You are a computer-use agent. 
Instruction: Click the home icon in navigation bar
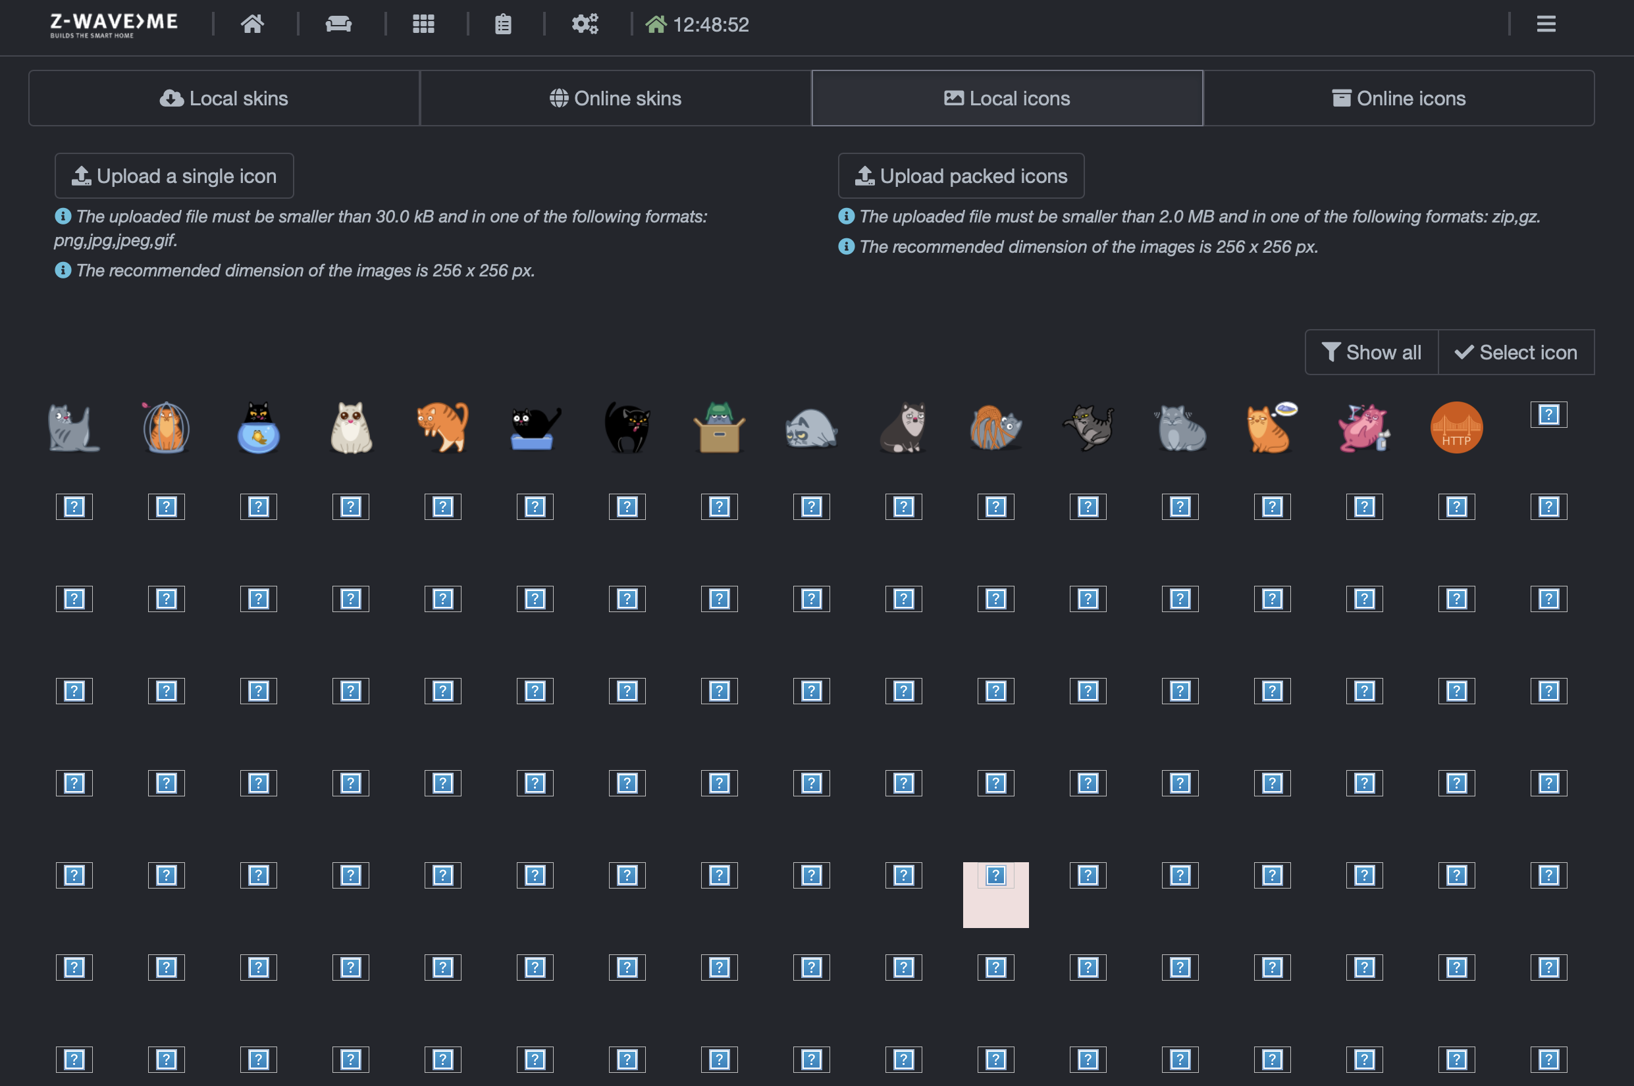click(252, 24)
